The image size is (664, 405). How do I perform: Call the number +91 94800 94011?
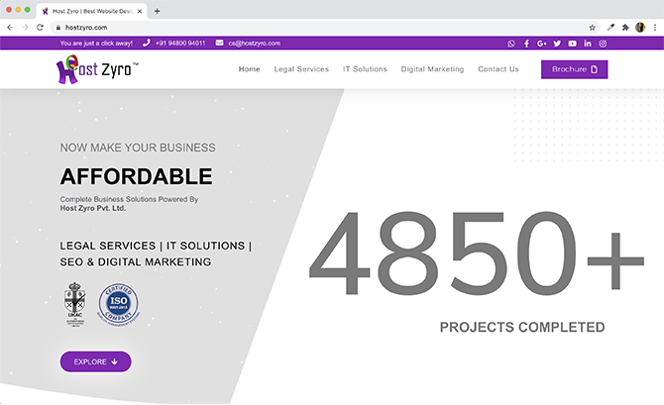tap(180, 44)
